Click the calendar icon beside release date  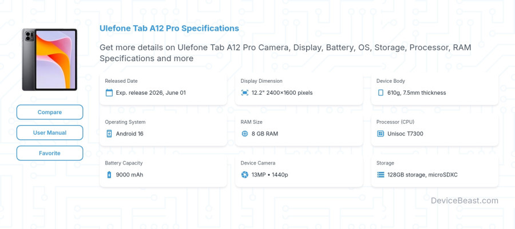coord(109,93)
